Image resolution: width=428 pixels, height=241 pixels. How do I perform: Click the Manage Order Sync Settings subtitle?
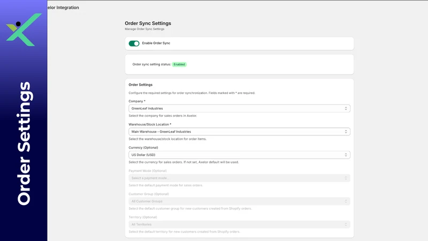coord(144,29)
